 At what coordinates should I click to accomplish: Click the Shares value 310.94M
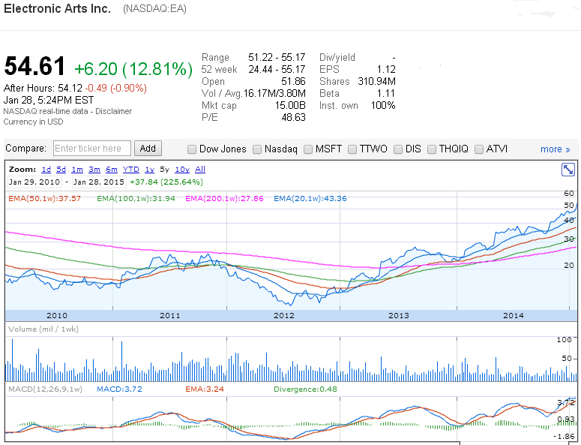[x=376, y=81]
